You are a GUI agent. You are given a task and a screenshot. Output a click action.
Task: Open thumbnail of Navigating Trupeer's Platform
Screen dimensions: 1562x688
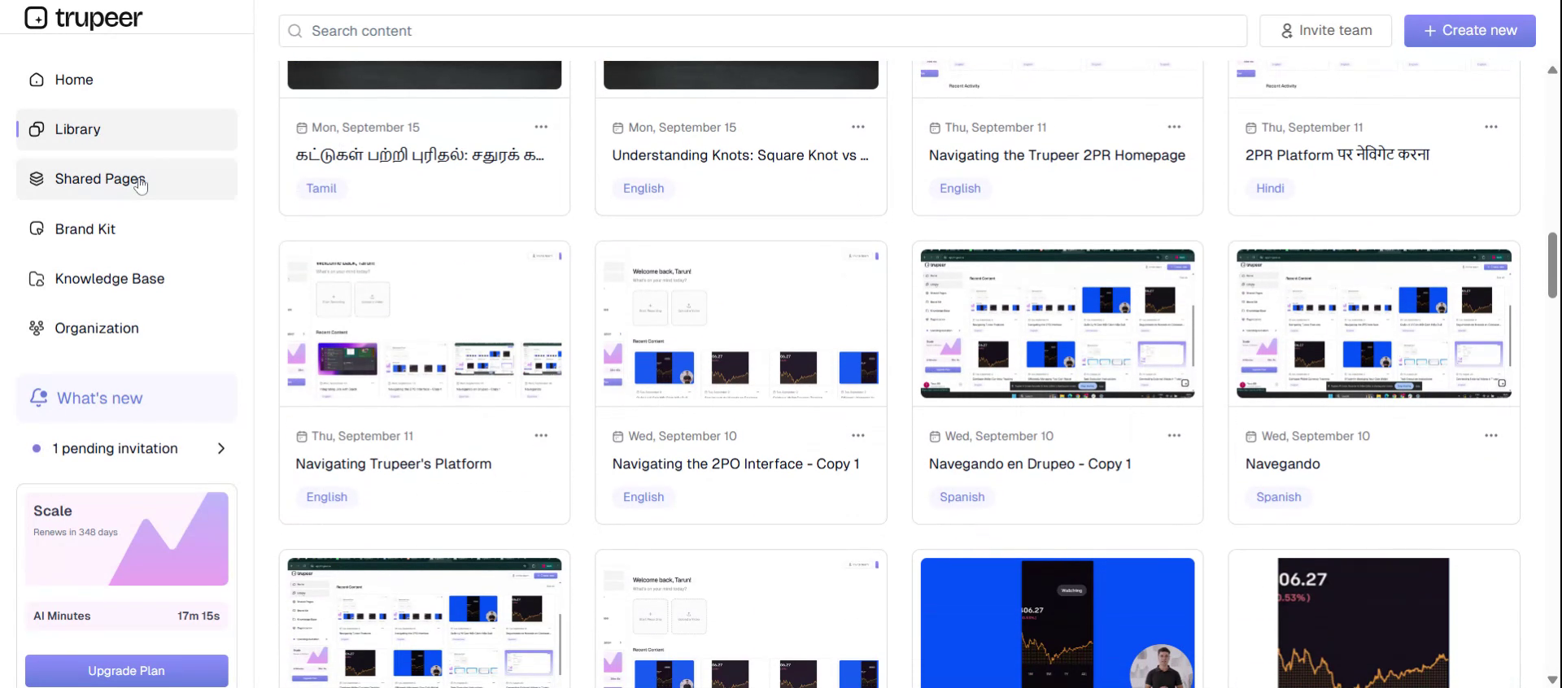tap(425, 324)
